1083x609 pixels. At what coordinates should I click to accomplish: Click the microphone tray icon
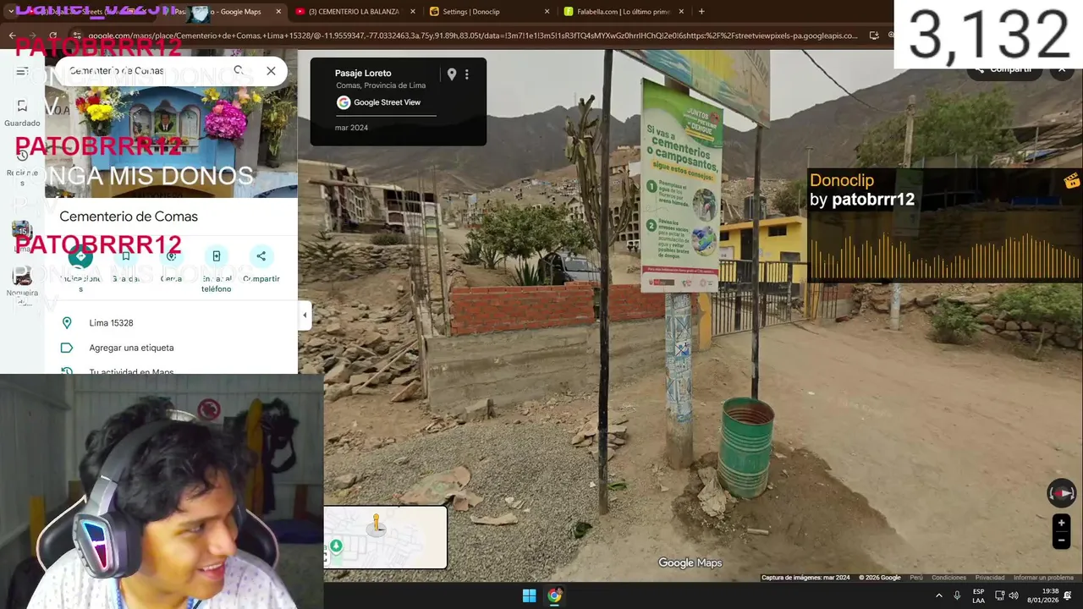coord(957,595)
